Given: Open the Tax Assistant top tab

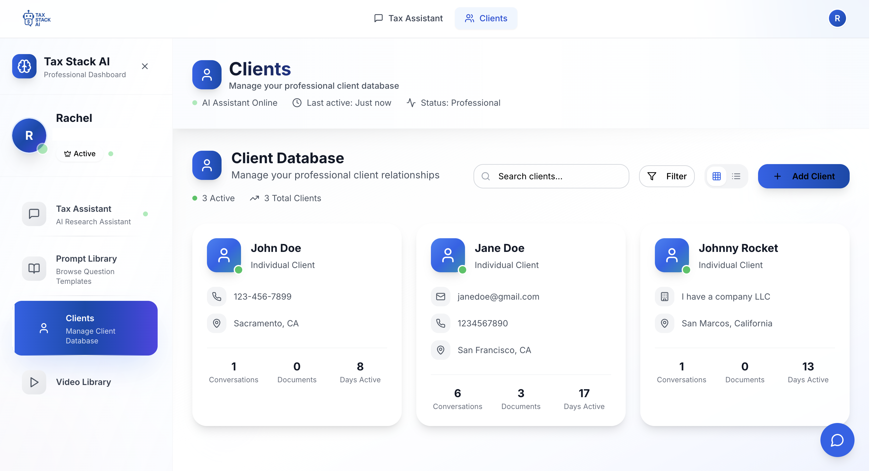Looking at the screenshot, I should [408, 18].
